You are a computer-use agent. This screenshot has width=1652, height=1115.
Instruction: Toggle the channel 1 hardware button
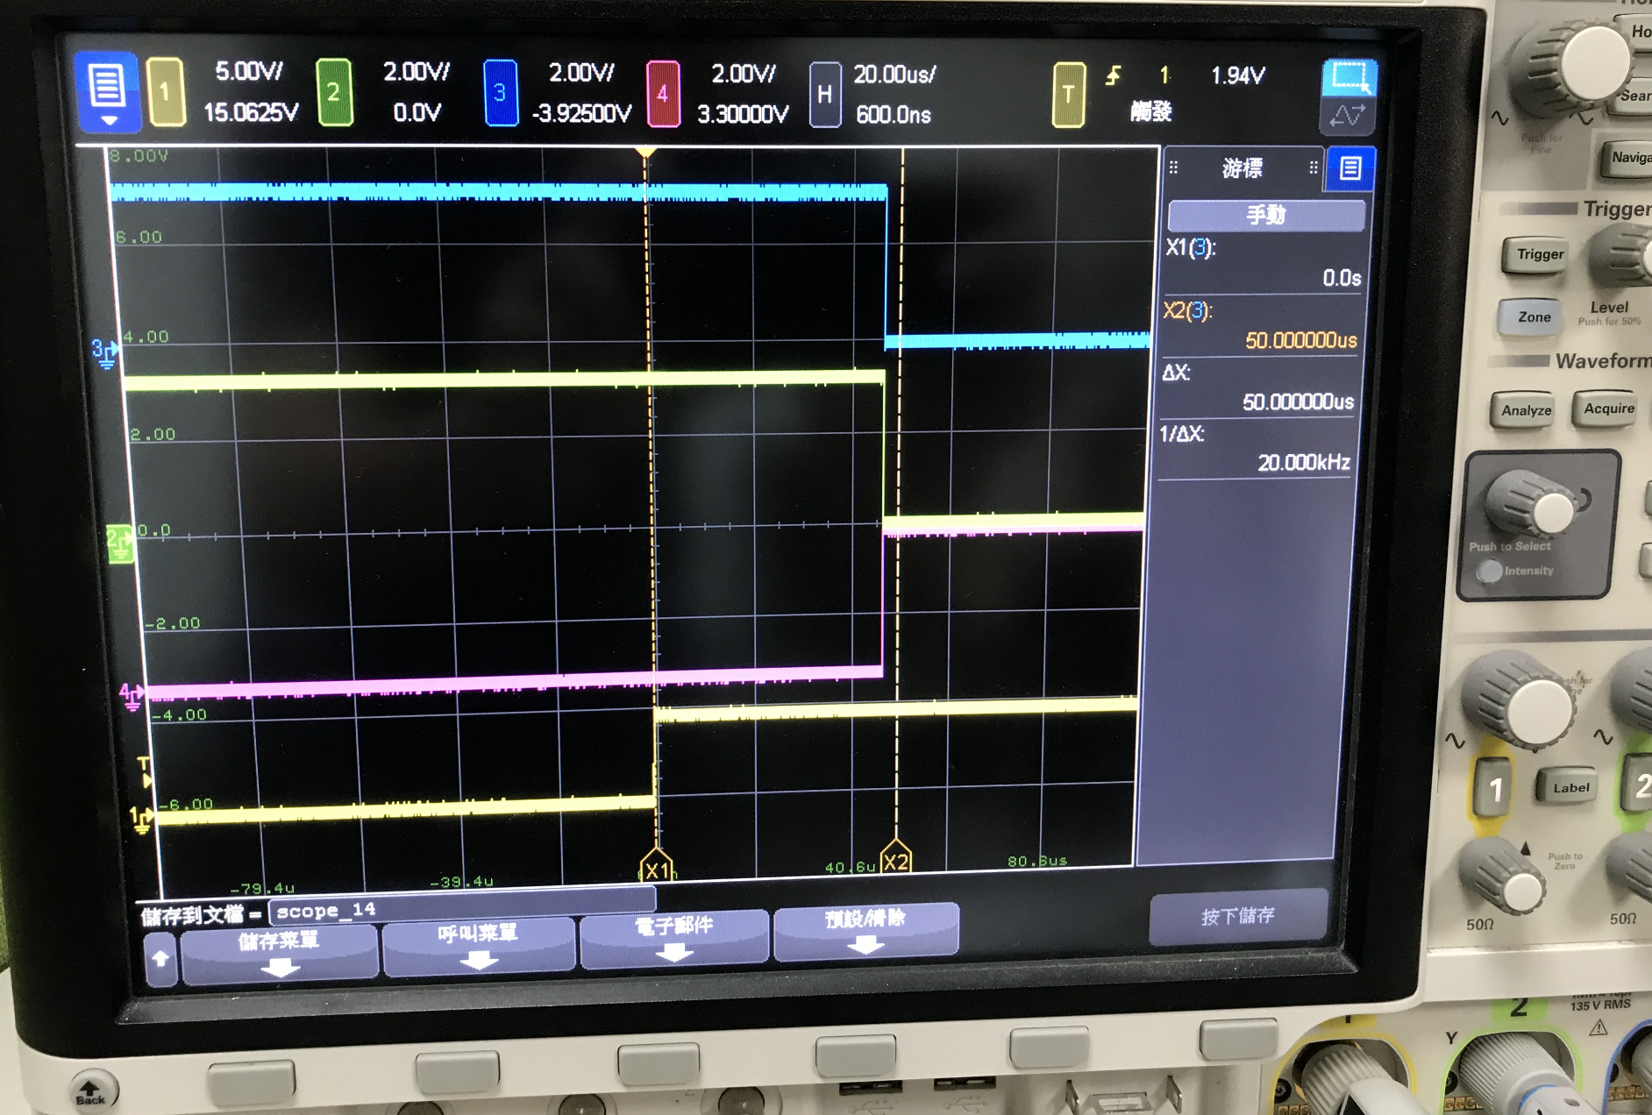click(x=1495, y=790)
